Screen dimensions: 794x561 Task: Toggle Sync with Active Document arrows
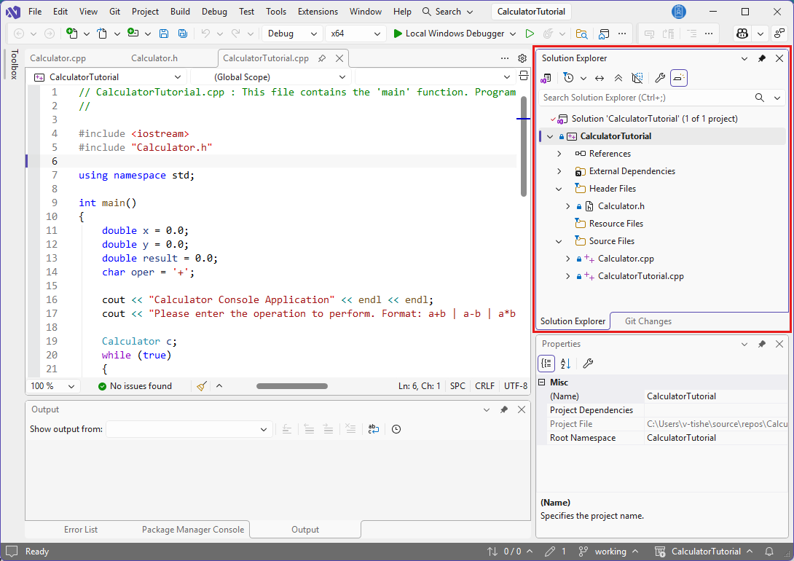(600, 78)
